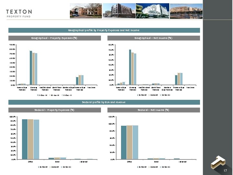Click the TEXTON logo wordmark
Screen dimensions: 233x175
pos(19,12)
